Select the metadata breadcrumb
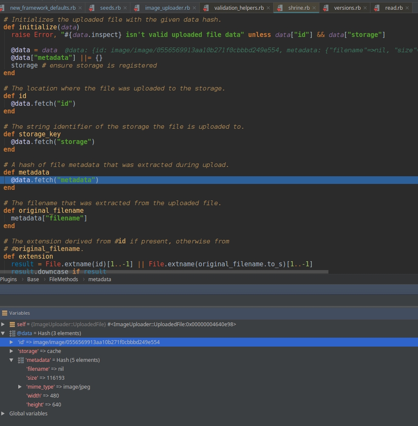 tap(99, 279)
